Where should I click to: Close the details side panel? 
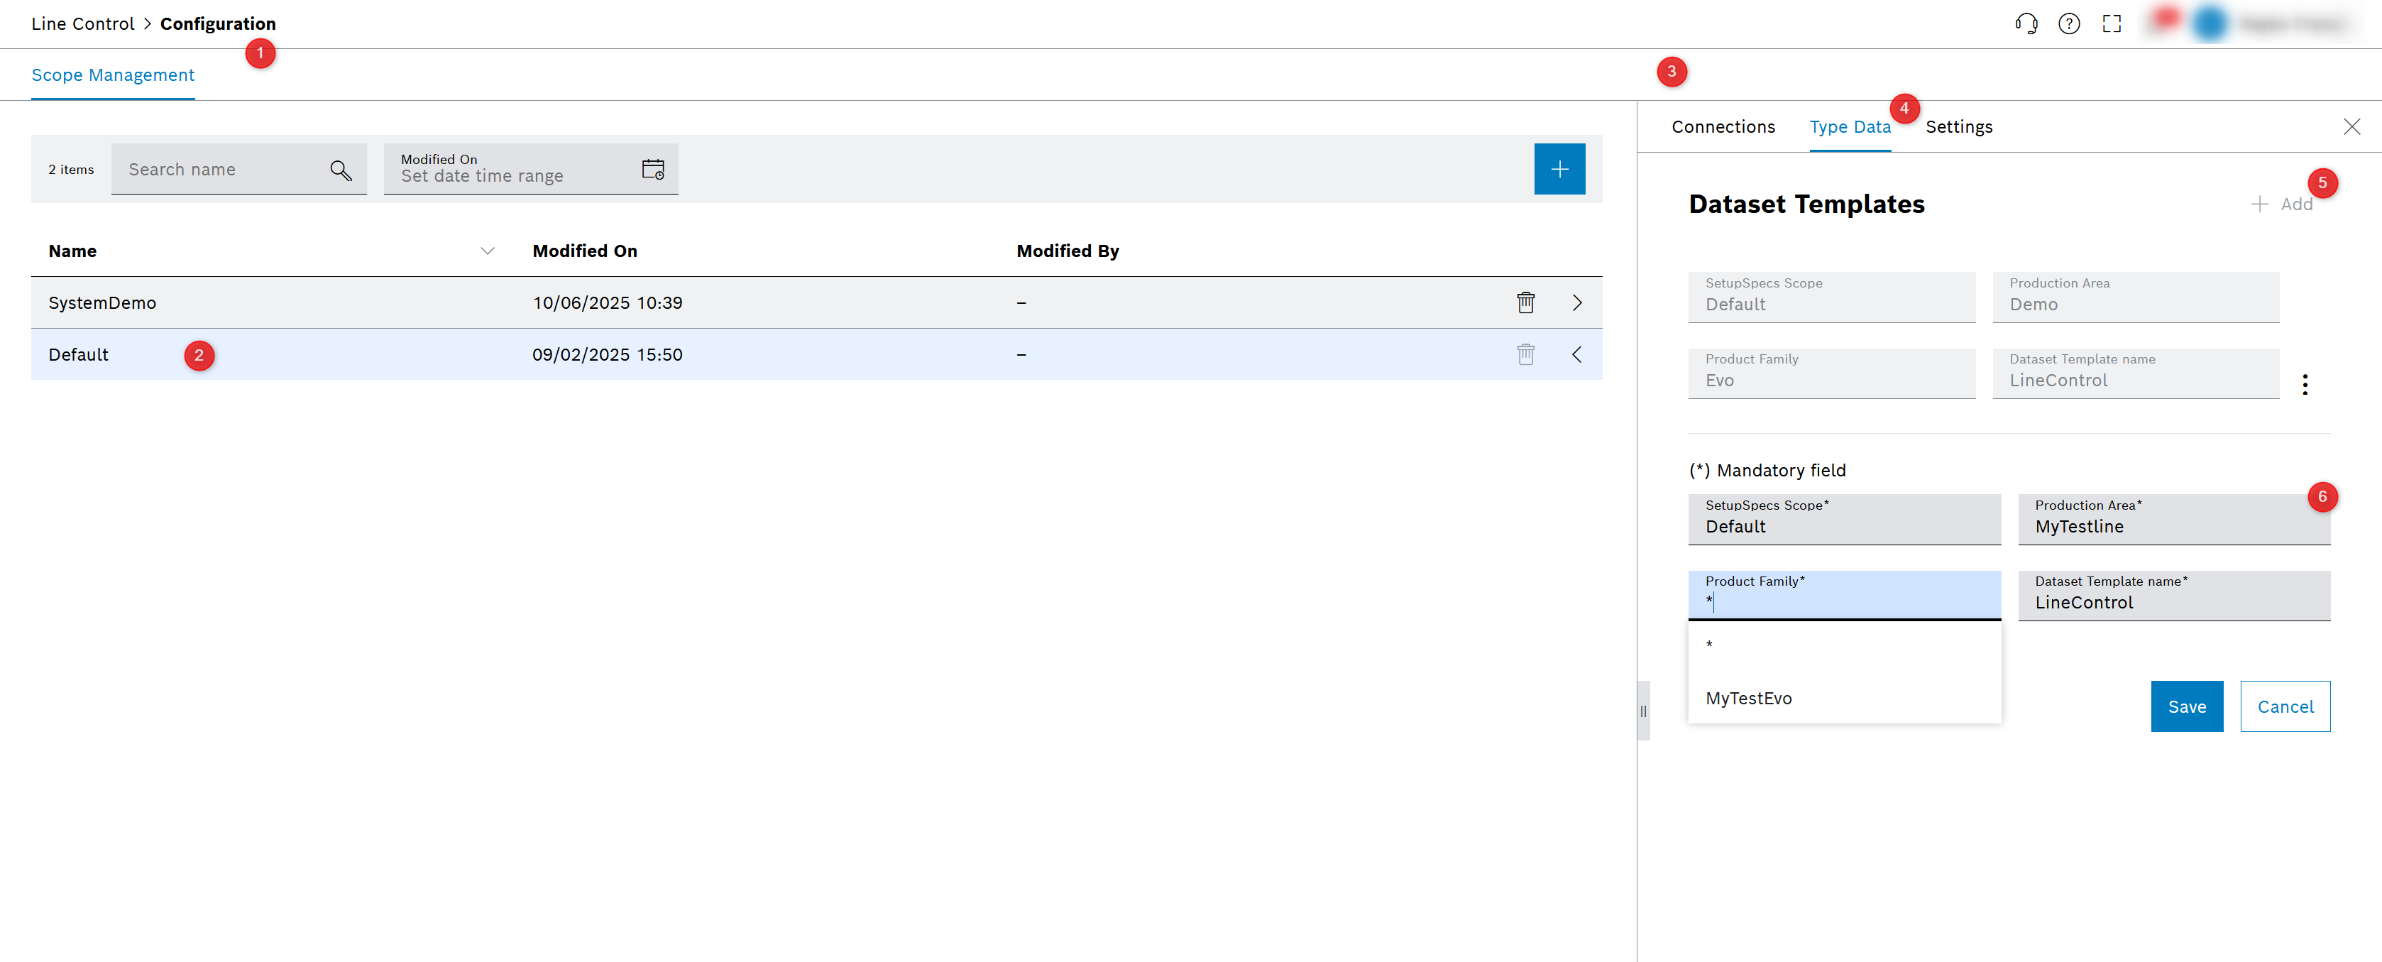click(x=2352, y=126)
